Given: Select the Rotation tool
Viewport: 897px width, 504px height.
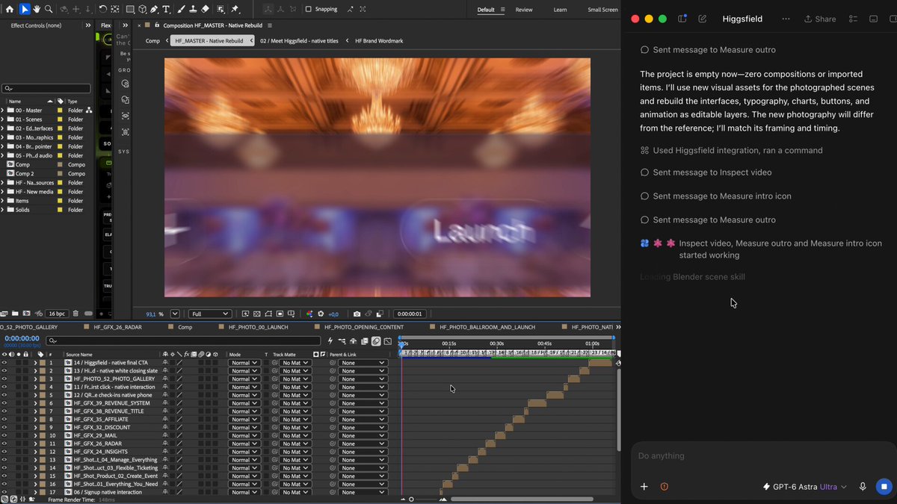Looking at the screenshot, I should click(102, 9).
